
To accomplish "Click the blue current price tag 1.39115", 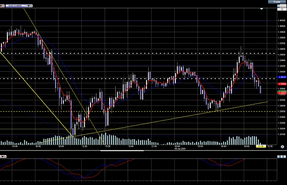I will coord(282,77).
